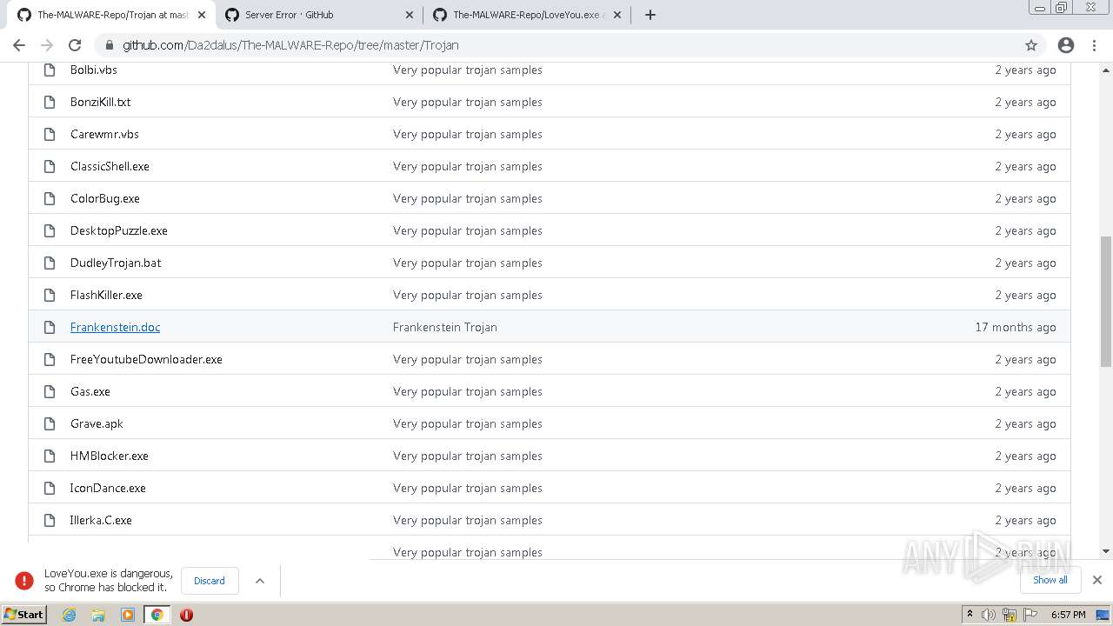The image size is (1113, 626).
Task: Go back with the browser back arrow
Action: tap(19, 45)
